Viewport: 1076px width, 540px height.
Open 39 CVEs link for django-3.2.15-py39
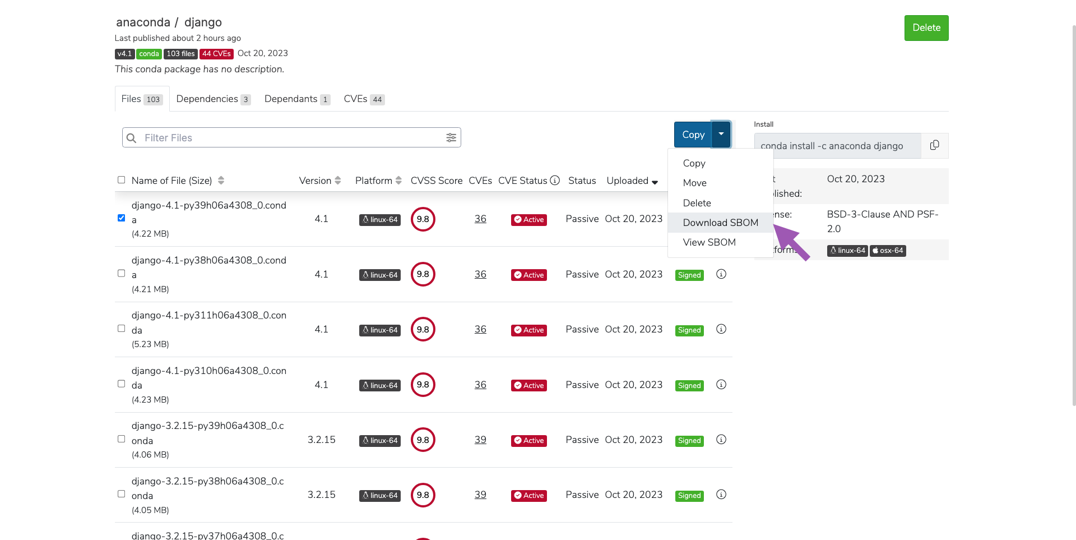480,440
